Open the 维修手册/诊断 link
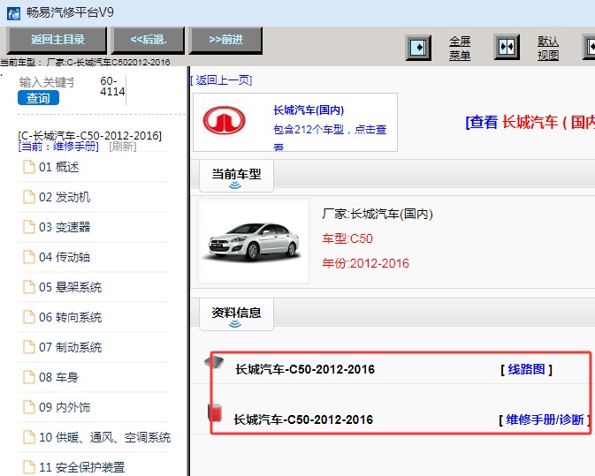The image size is (595, 476). coord(545,419)
